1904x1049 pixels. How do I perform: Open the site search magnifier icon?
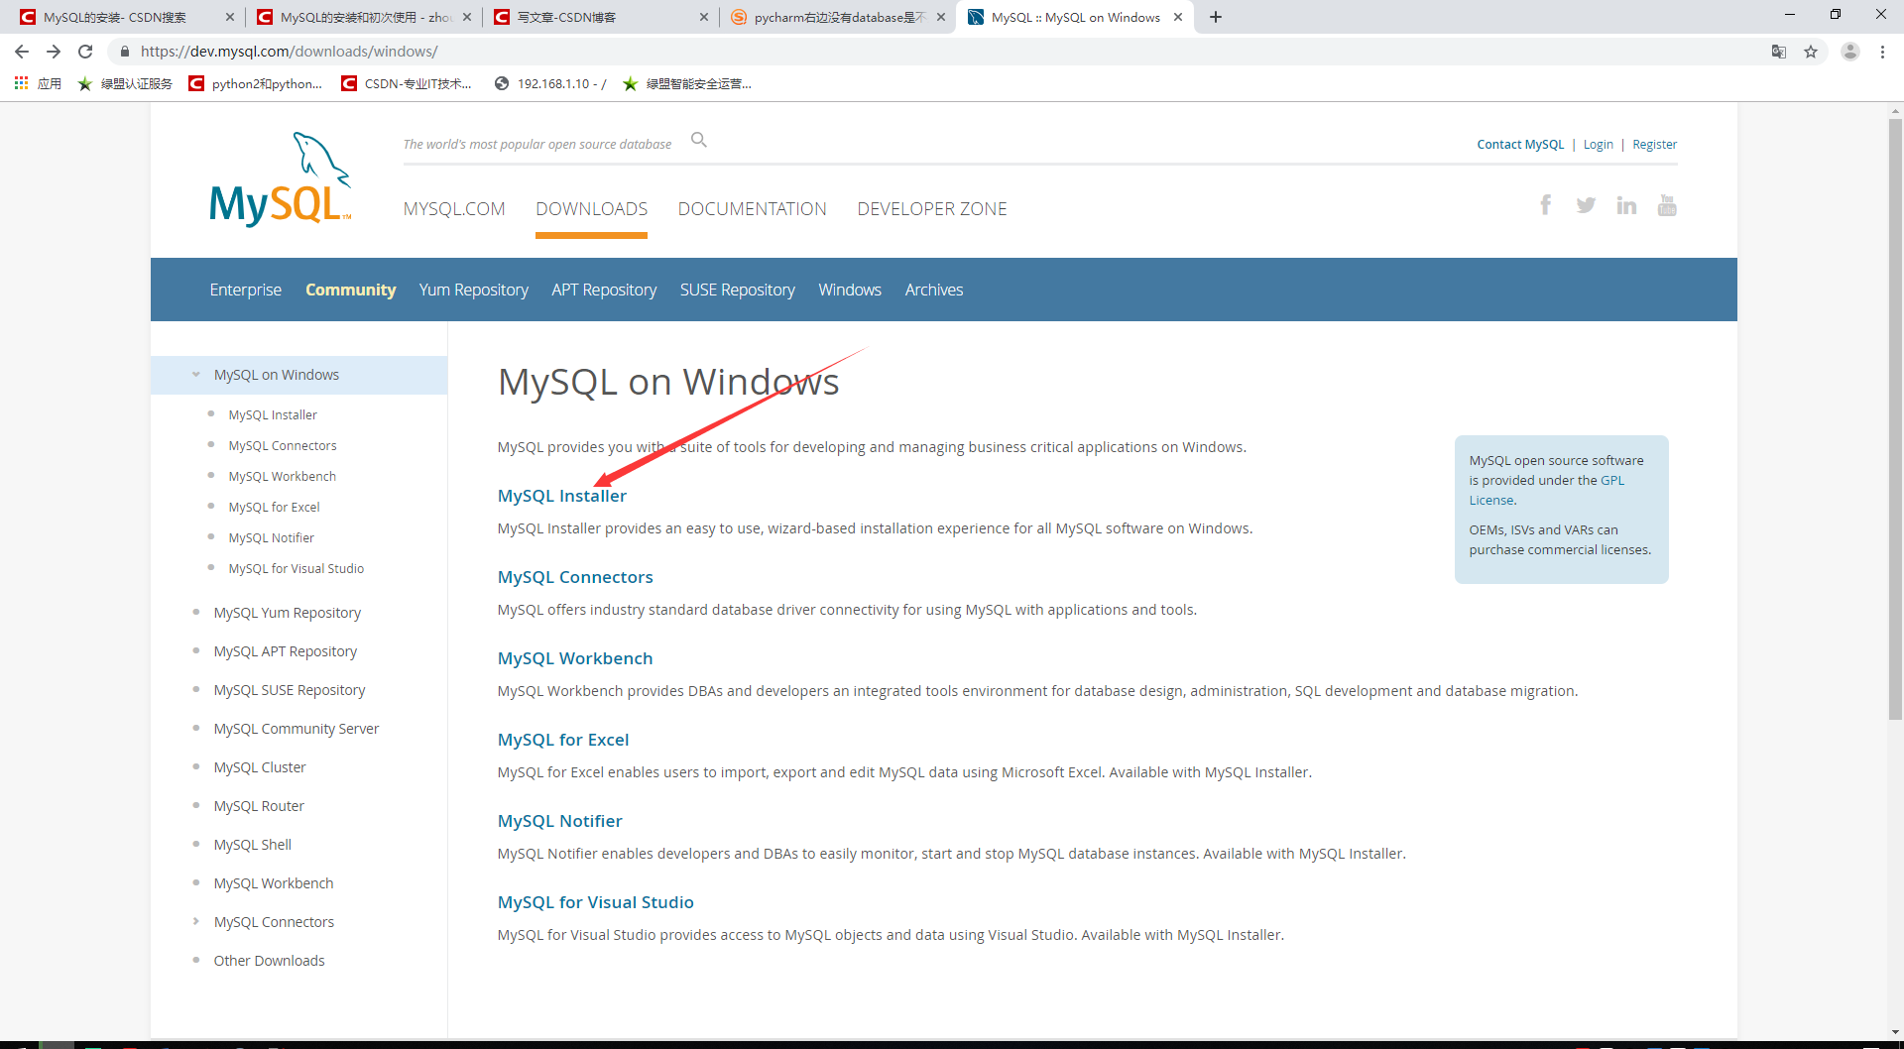[x=699, y=140]
